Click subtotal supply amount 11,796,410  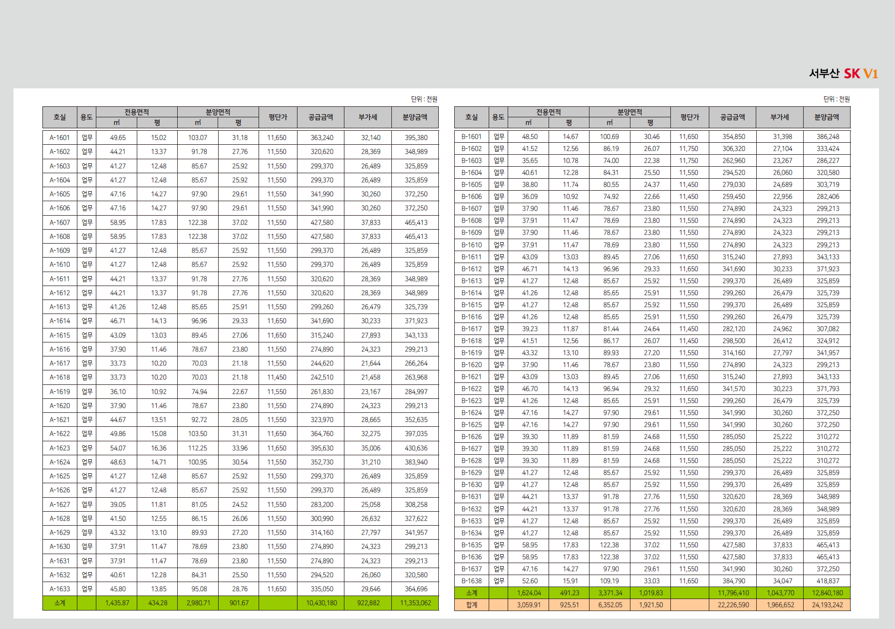733,593
